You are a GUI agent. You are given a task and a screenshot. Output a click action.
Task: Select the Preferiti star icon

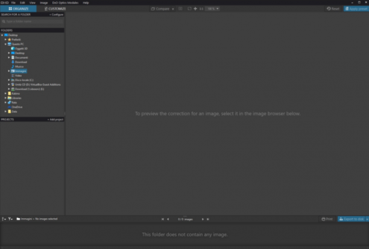[10, 40]
